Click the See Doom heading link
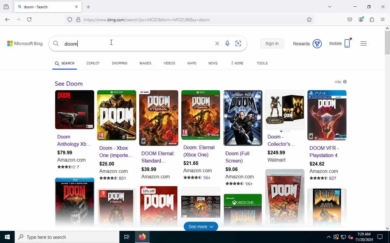 (69, 84)
